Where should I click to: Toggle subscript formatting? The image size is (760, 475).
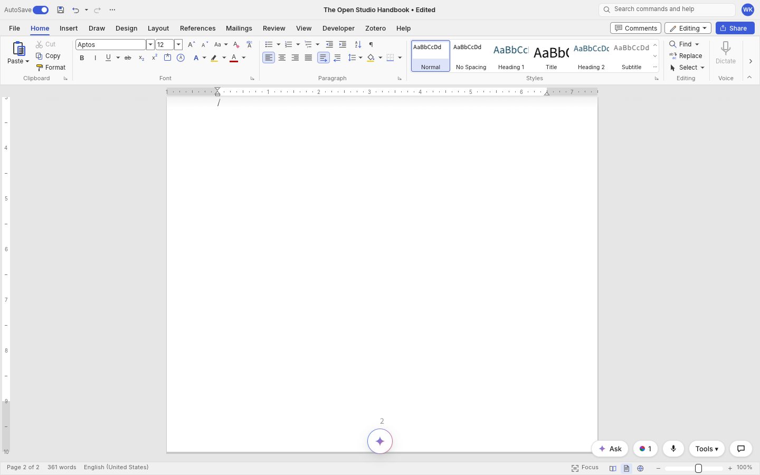click(x=141, y=58)
